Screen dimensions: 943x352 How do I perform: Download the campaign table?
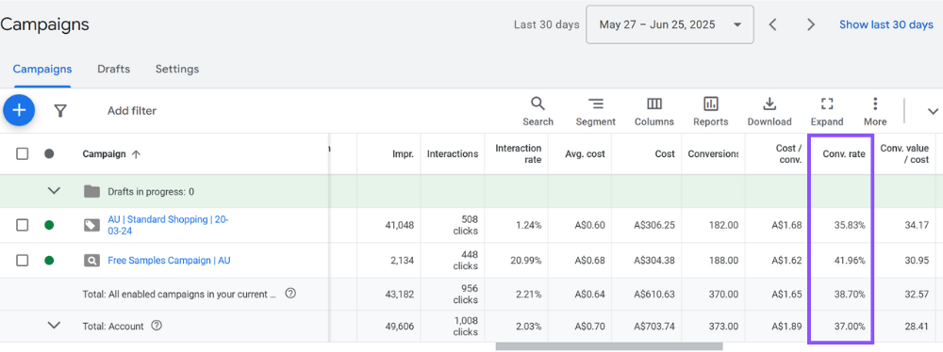point(769,112)
